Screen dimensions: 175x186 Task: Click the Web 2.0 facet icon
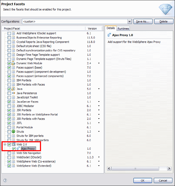14,144
